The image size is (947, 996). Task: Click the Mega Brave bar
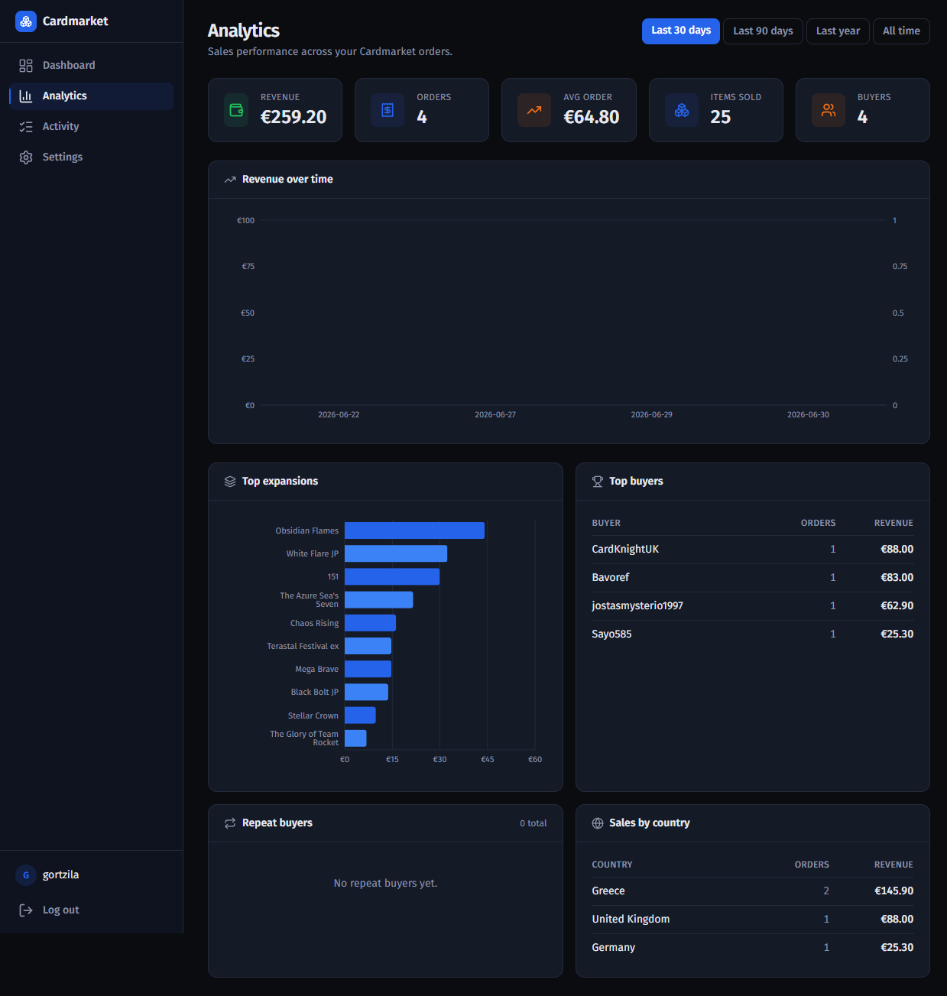click(x=368, y=669)
